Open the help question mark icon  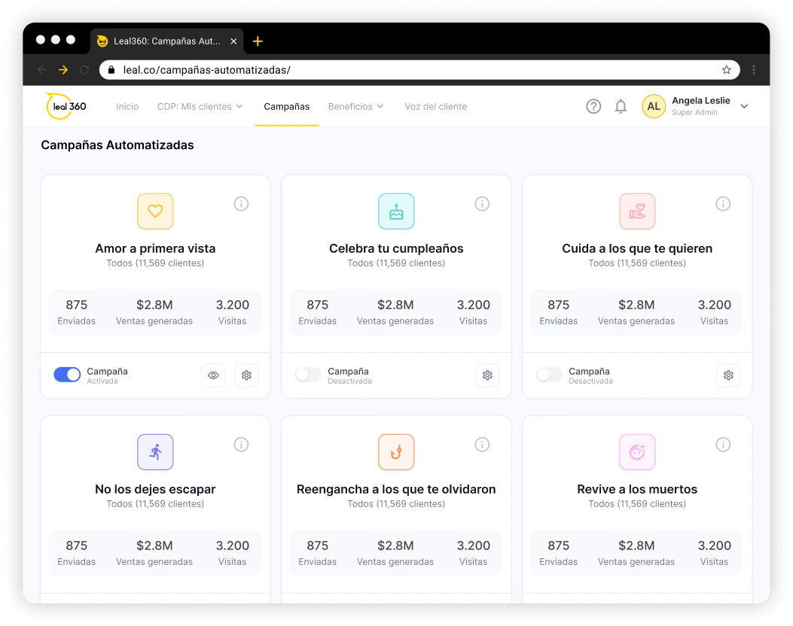pos(593,106)
